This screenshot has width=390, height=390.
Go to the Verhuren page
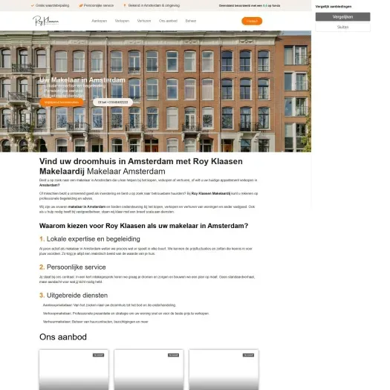coord(144,21)
